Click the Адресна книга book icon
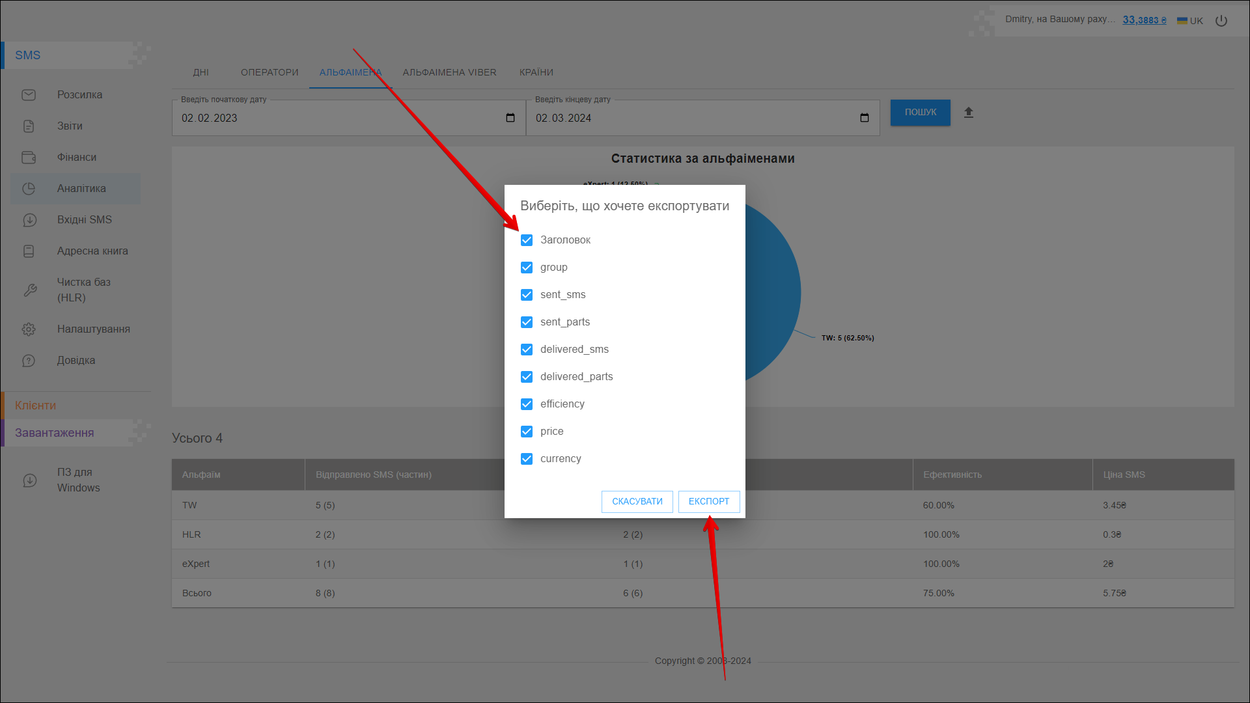 (29, 251)
